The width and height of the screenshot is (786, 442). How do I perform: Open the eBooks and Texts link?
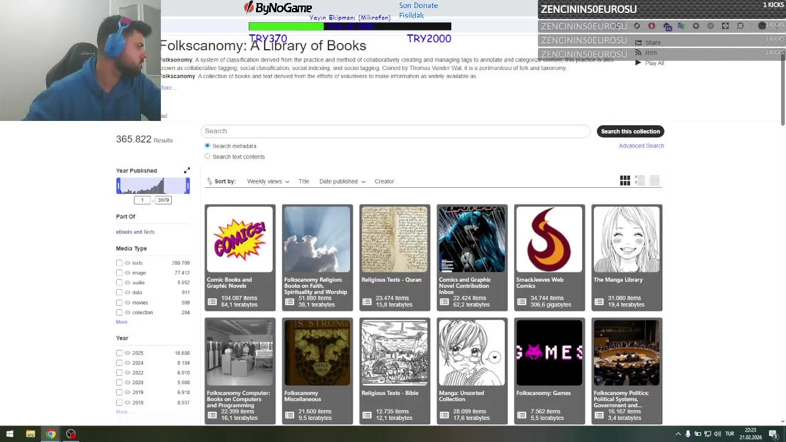tap(135, 232)
